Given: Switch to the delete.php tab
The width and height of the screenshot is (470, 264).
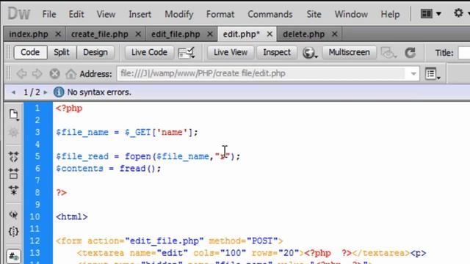Looking at the screenshot, I should pyautogui.click(x=303, y=34).
